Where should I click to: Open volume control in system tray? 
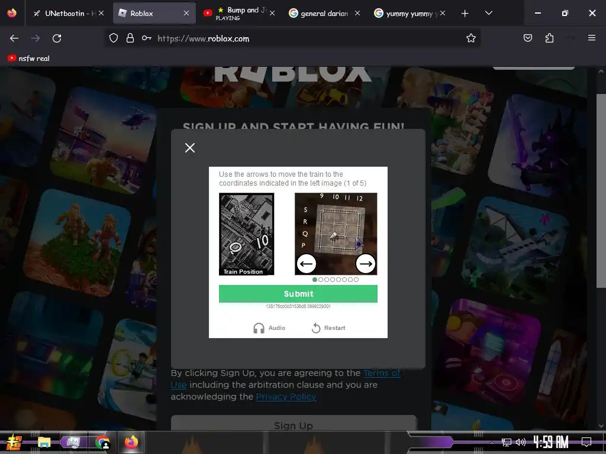pyautogui.click(x=521, y=442)
